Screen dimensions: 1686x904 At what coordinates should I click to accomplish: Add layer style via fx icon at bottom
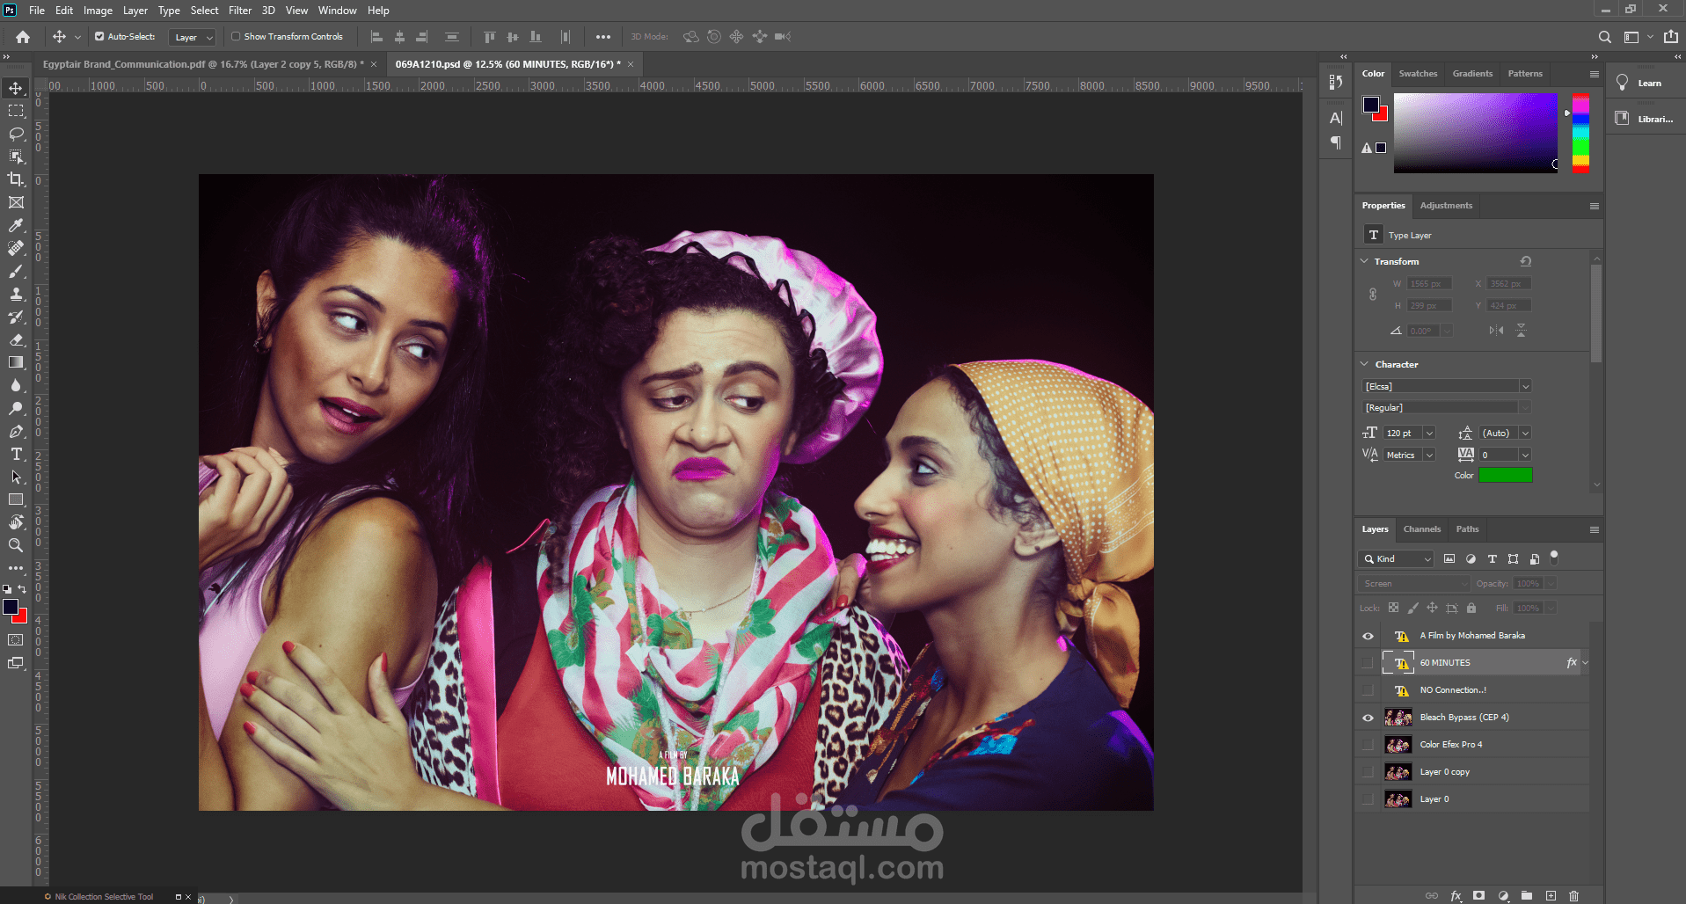click(x=1456, y=895)
